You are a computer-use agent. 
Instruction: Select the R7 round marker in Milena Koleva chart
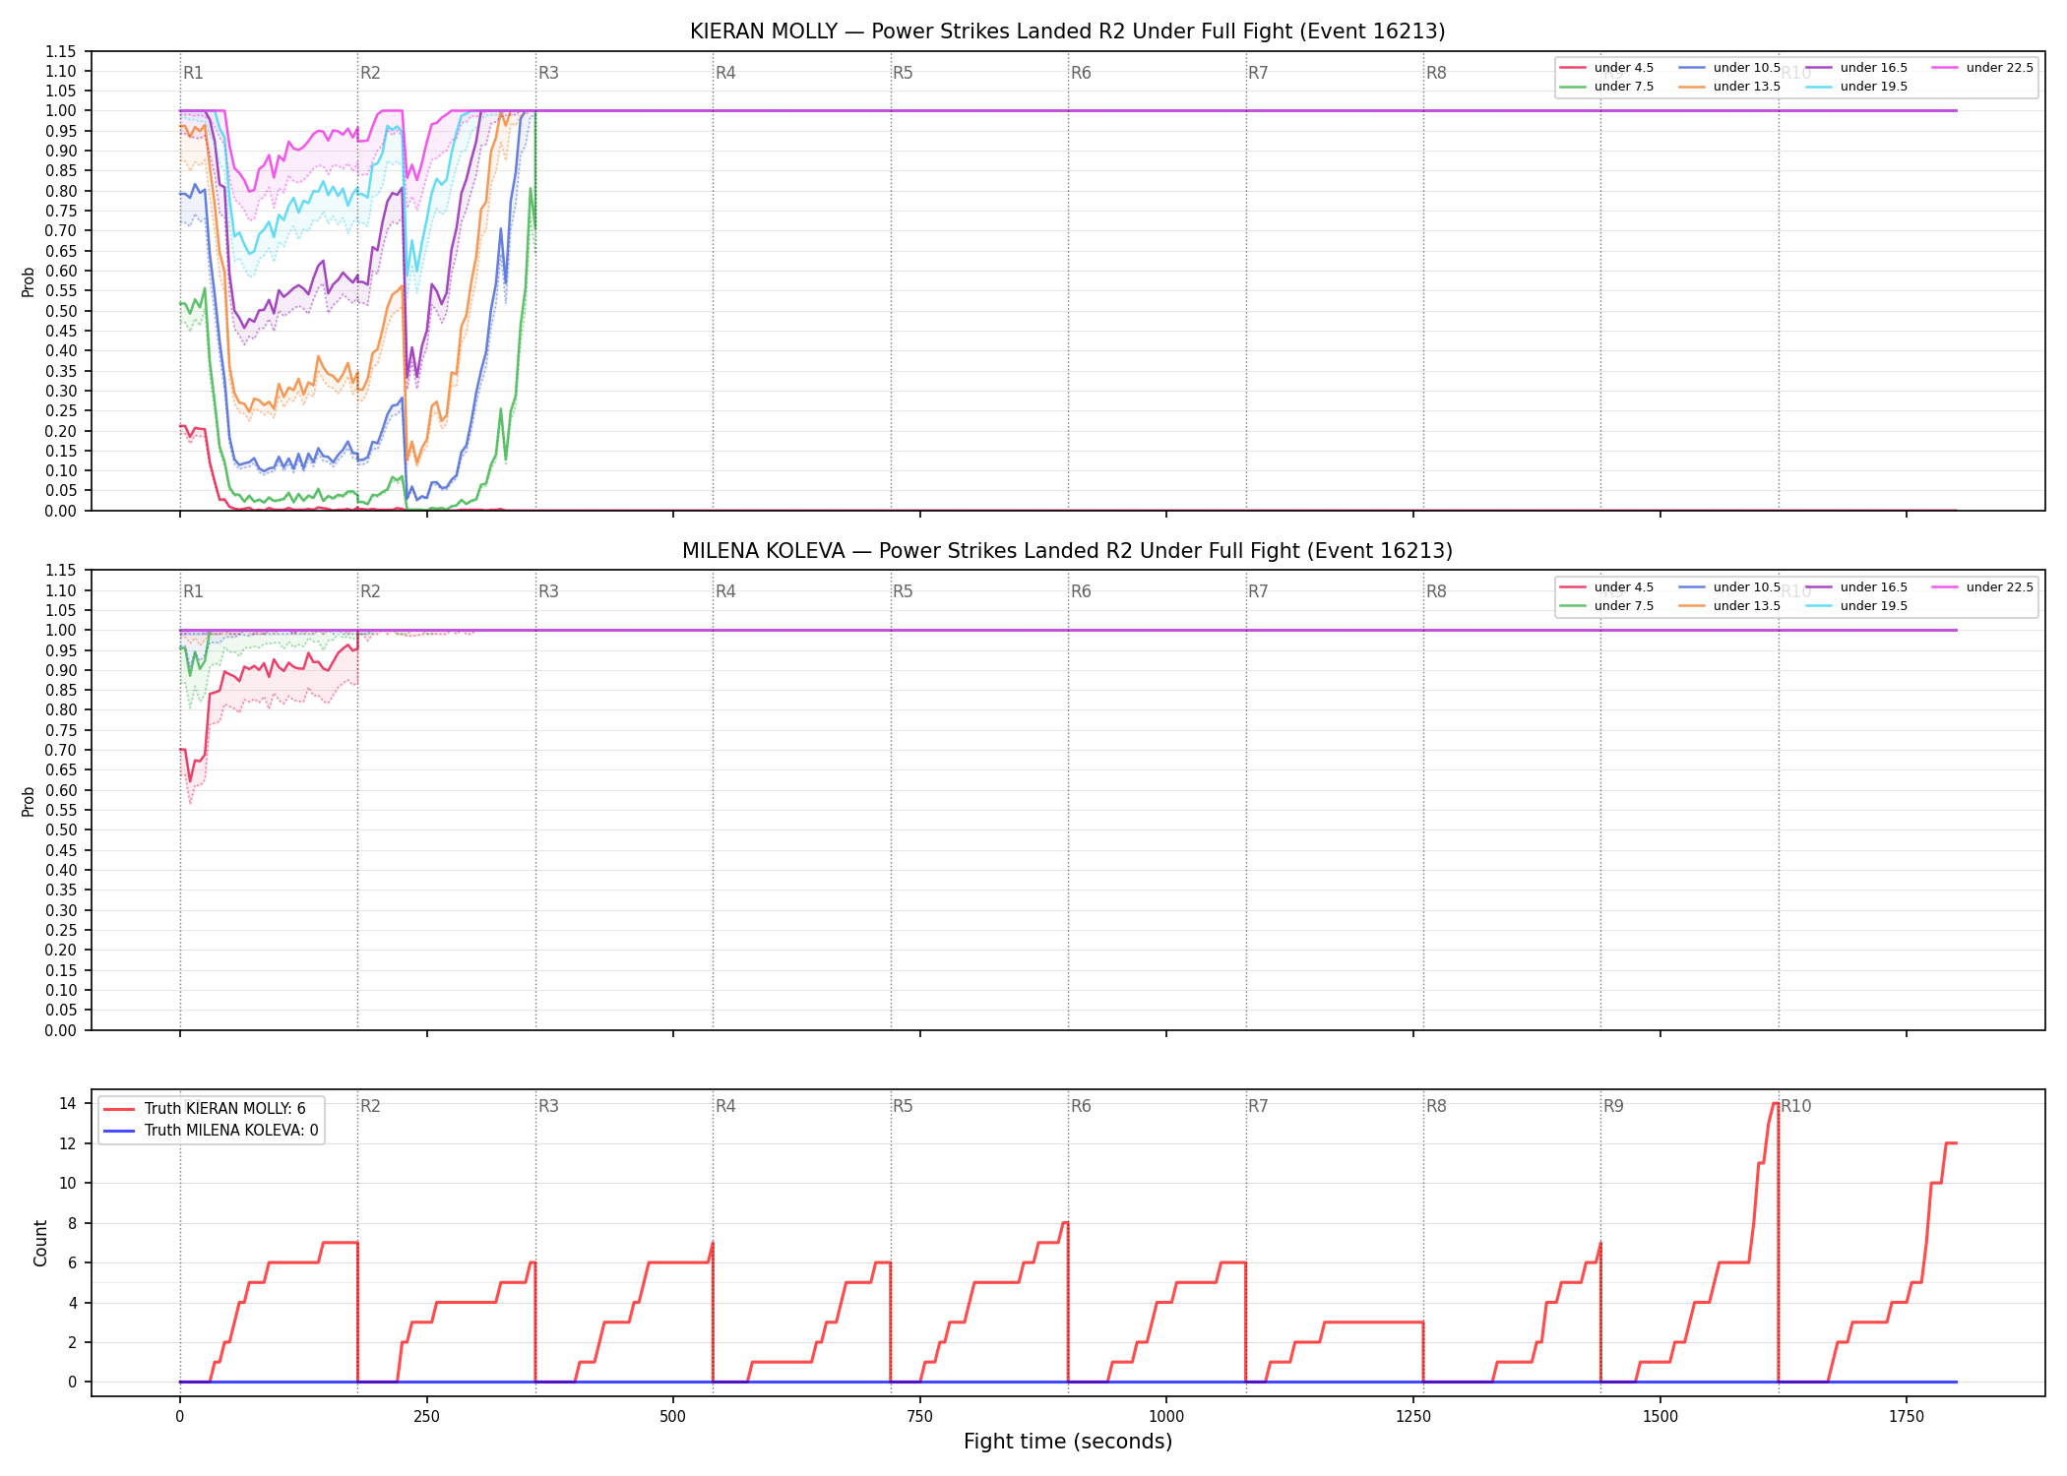[1258, 591]
